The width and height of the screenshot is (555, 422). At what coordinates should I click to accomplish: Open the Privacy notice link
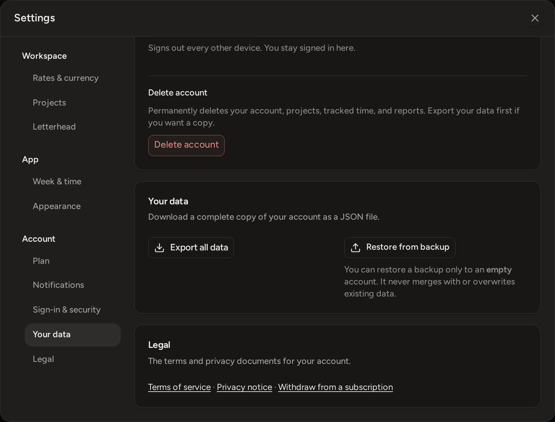click(x=244, y=387)
